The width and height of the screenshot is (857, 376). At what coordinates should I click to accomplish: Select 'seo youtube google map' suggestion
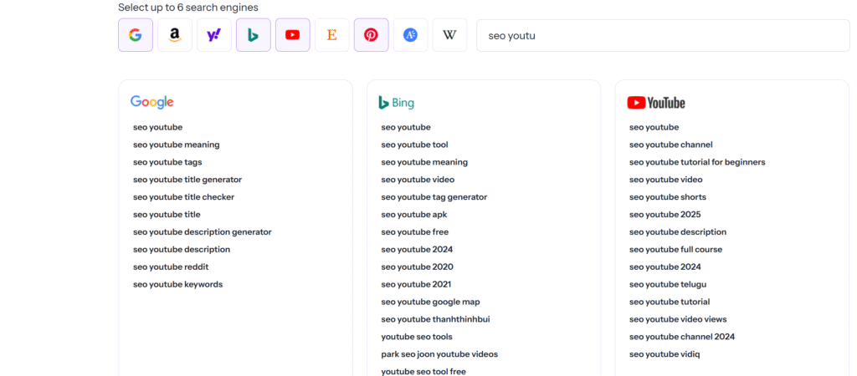click(430, 302)
